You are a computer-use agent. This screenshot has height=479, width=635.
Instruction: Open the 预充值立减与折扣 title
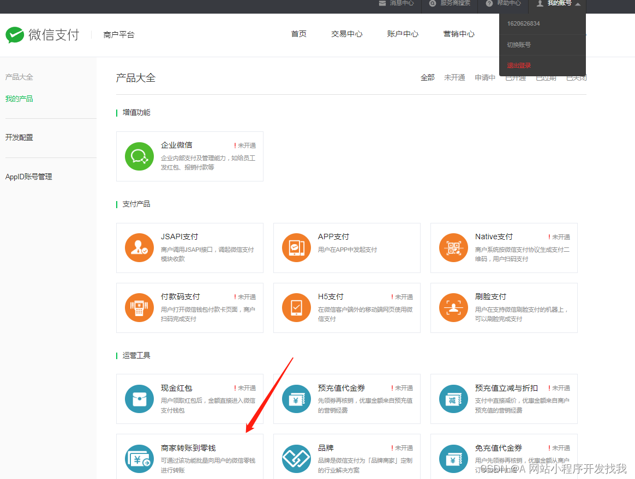click(506, 388)
